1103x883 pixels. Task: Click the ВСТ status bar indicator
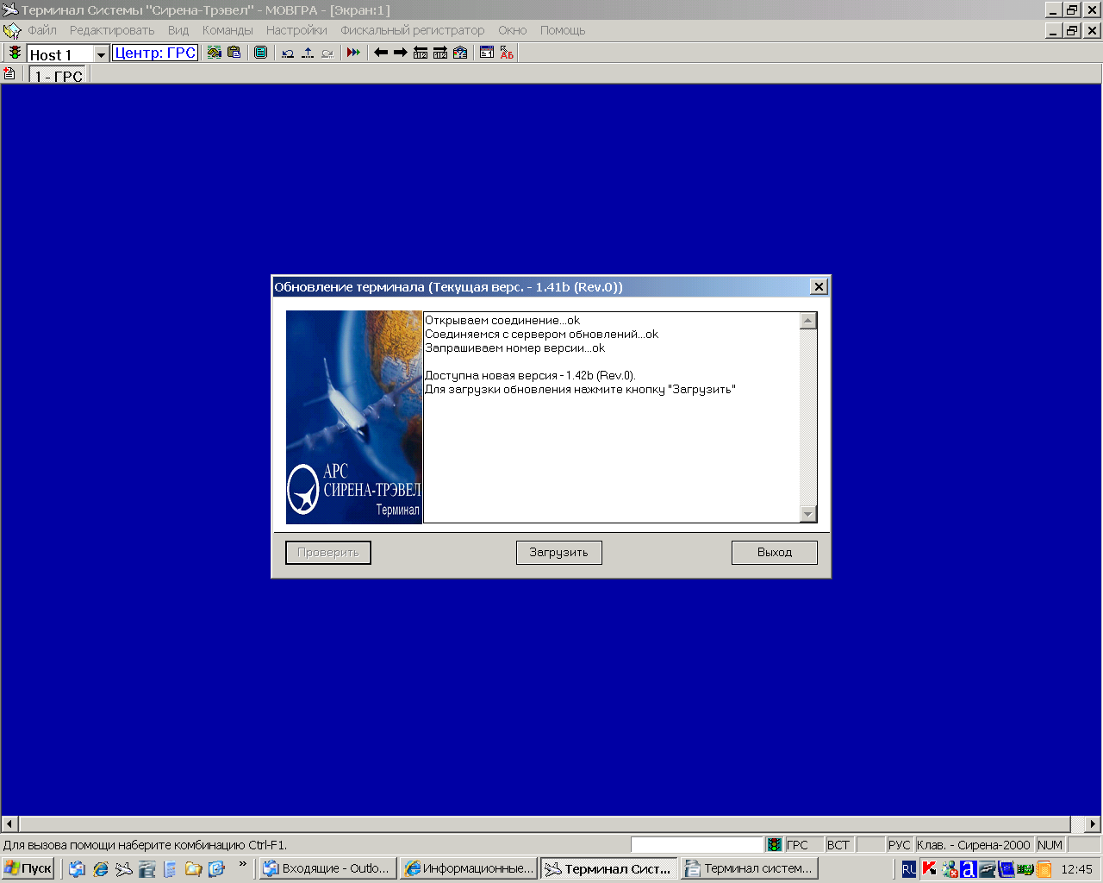coord(838,845)
